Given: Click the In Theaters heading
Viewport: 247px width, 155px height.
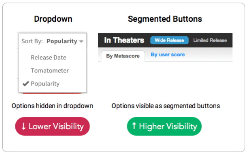Looking at the screenshot, I should pos(124,40).
